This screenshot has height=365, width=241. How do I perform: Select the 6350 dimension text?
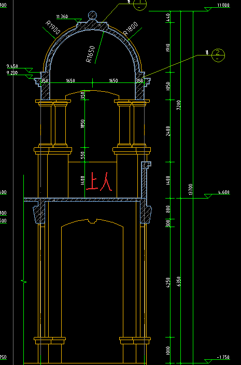click(x=179, y=282)
